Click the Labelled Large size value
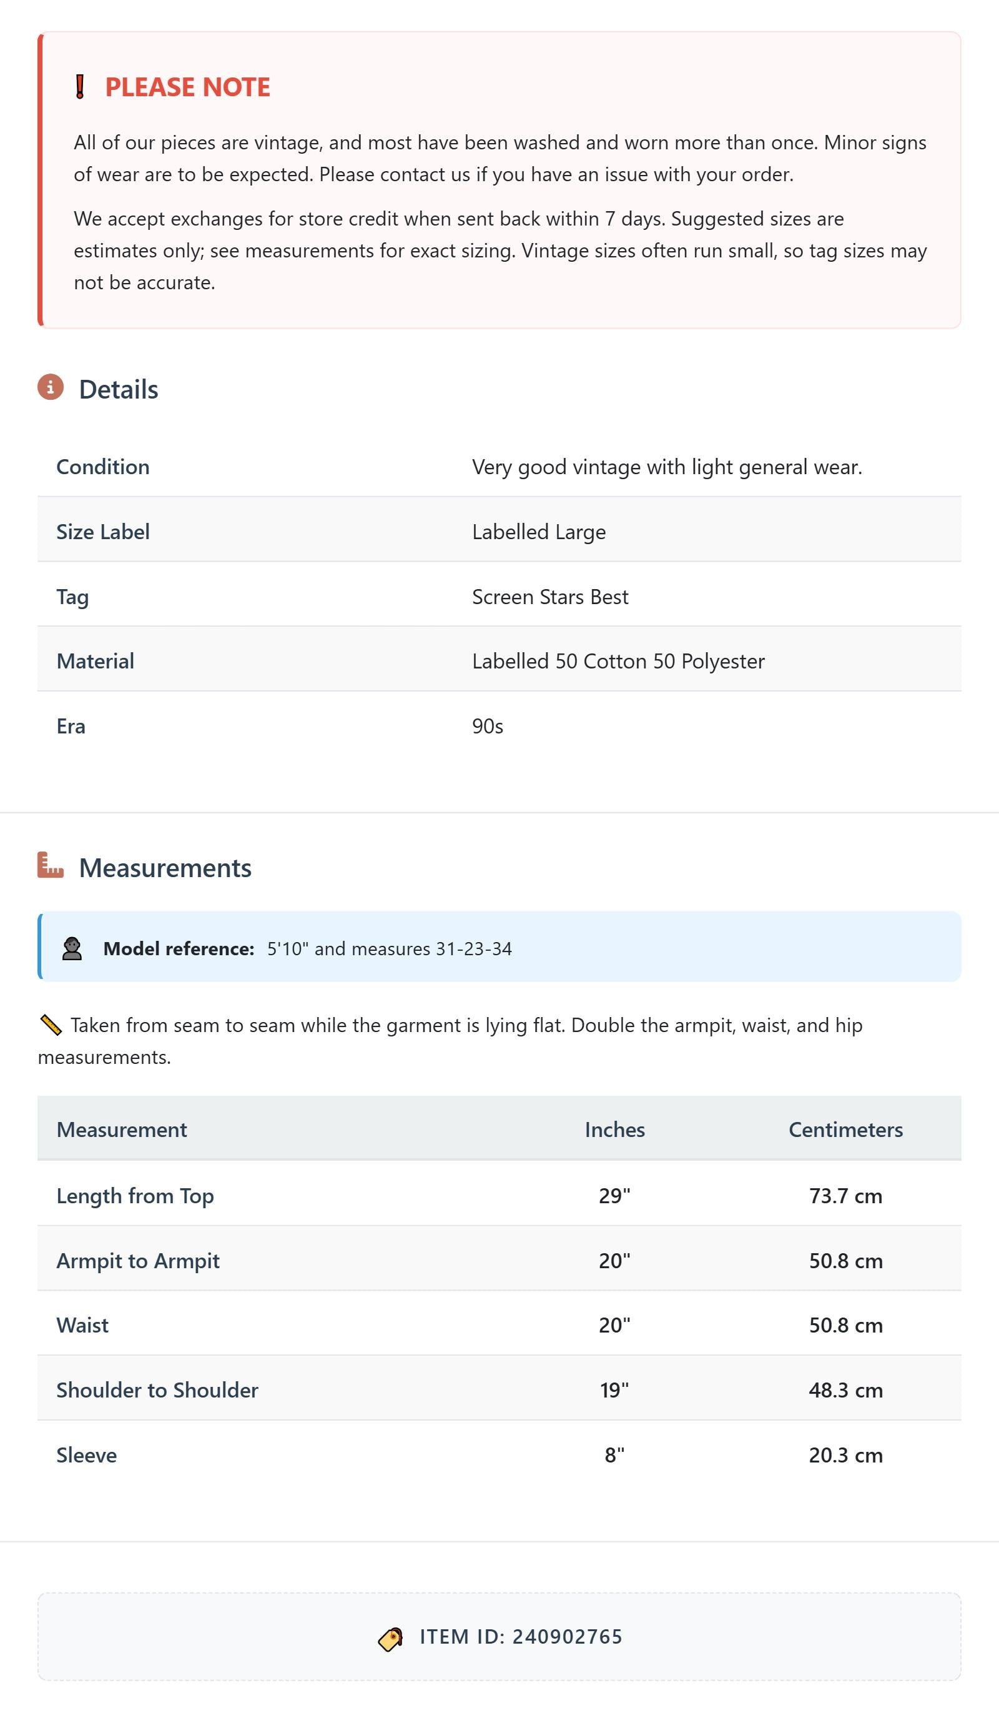 click(539, 532)
